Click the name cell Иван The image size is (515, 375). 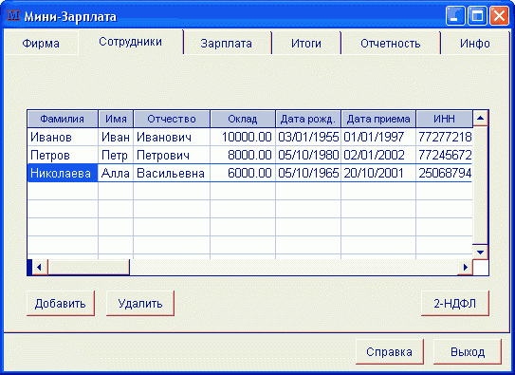116,137
